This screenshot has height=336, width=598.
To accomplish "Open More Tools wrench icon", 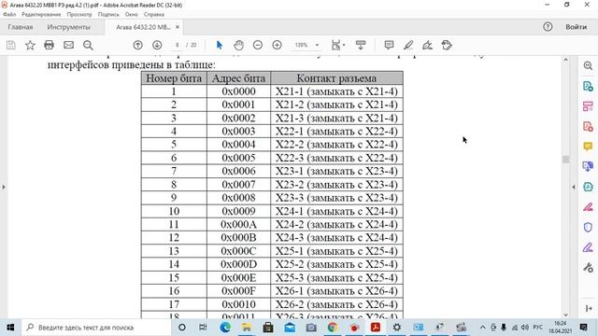I will pyautogui.click(x=588, y=268).
